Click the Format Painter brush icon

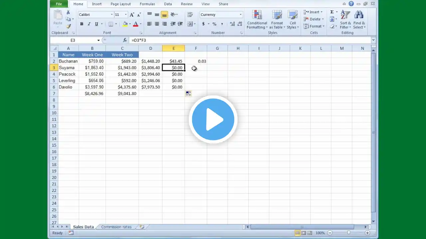point(68,26)
